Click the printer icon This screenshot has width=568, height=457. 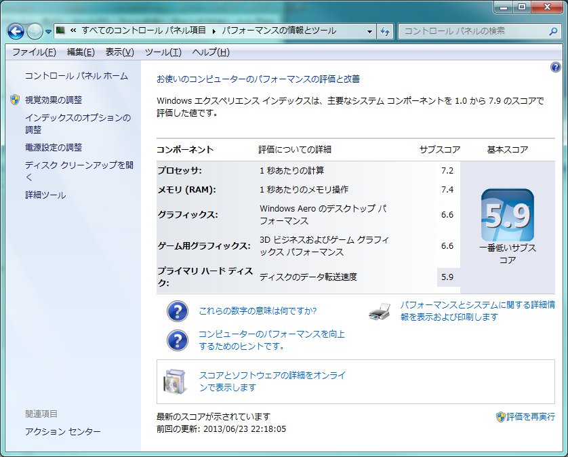click(380, 311)
